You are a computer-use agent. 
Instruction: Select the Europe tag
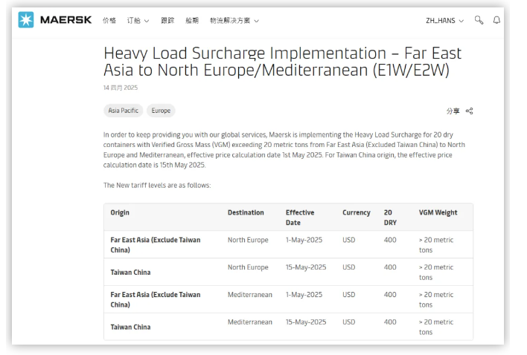(161, 111)
